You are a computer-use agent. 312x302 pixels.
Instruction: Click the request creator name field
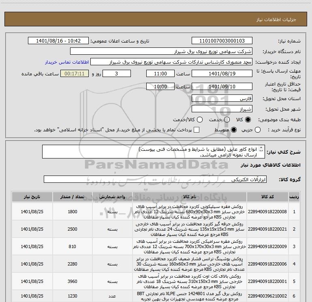[171, 62]
